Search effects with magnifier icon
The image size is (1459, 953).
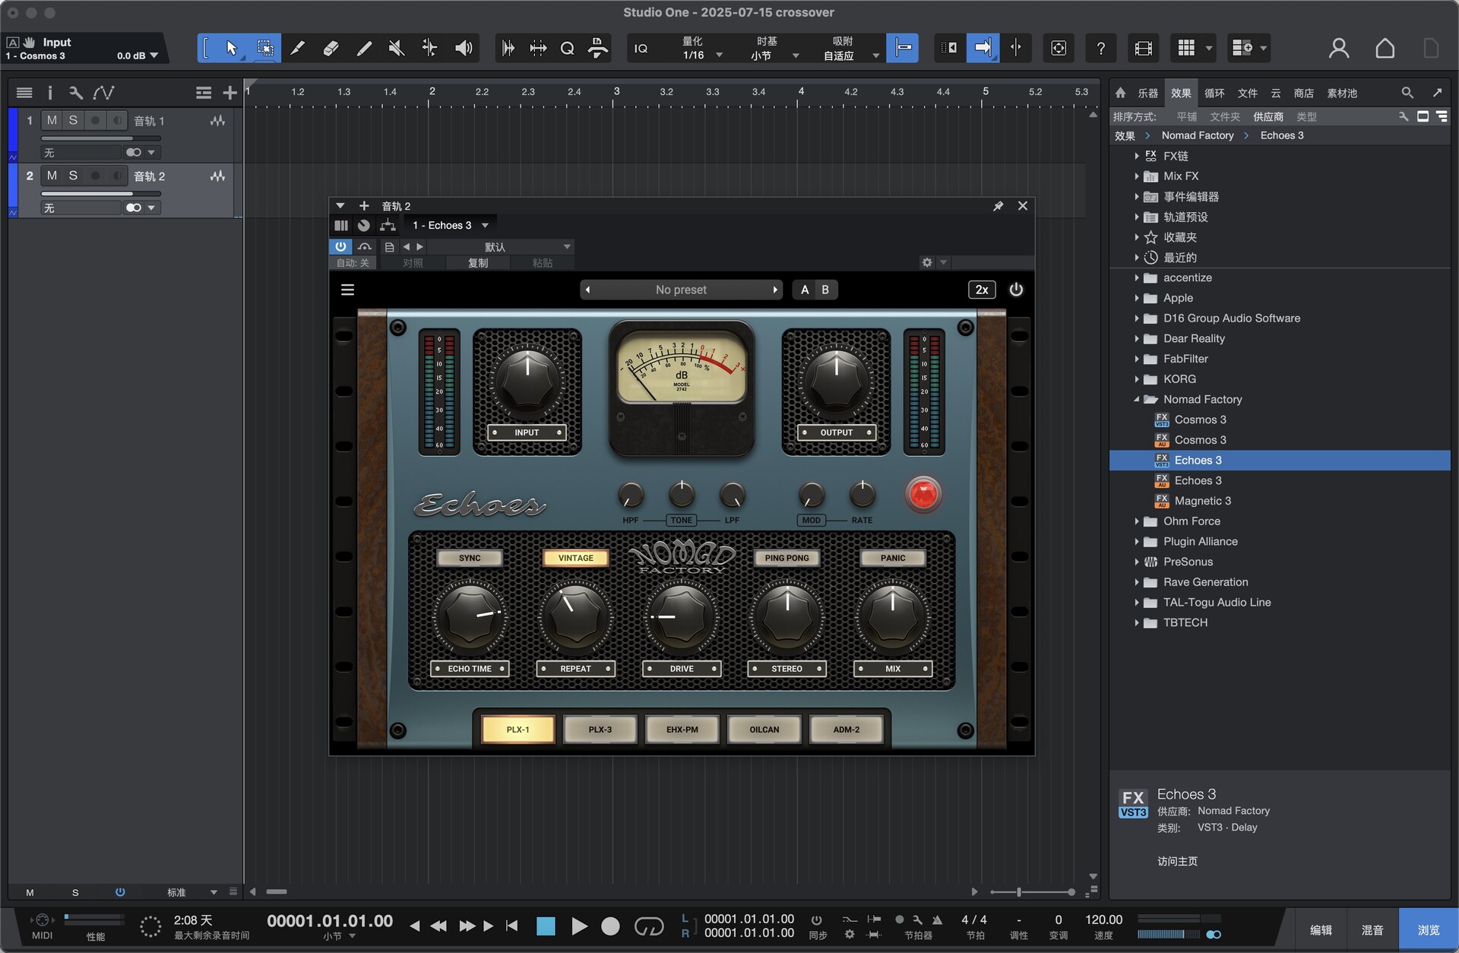[1407, 93]
